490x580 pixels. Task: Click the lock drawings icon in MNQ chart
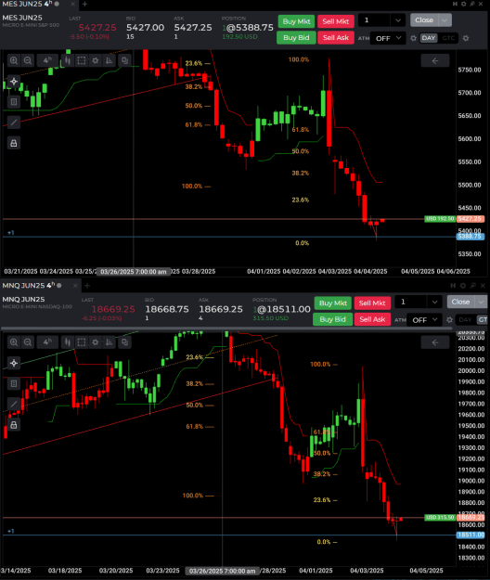tap(14, 425)
